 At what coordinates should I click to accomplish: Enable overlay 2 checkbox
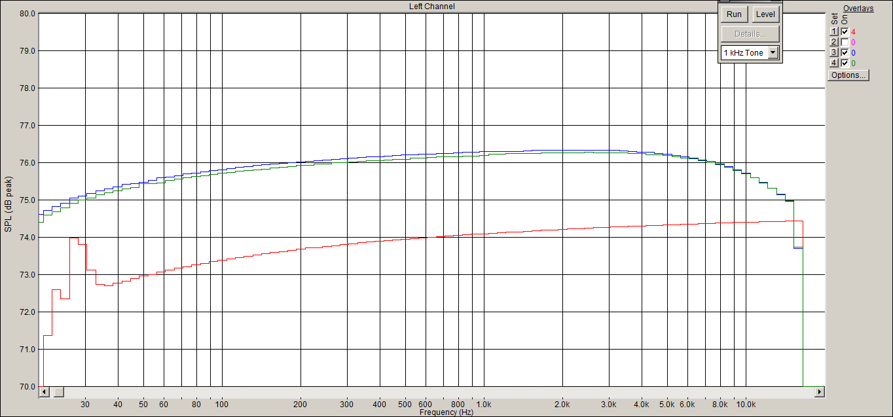point(845,42)
